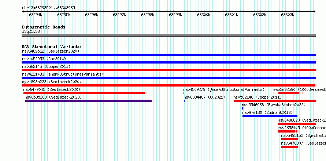Click the small blue nsv6084487 marker
326x161 pixels.
click(184, 101)
